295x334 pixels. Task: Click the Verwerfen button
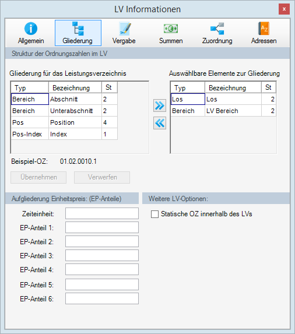[x=102, y=177]
